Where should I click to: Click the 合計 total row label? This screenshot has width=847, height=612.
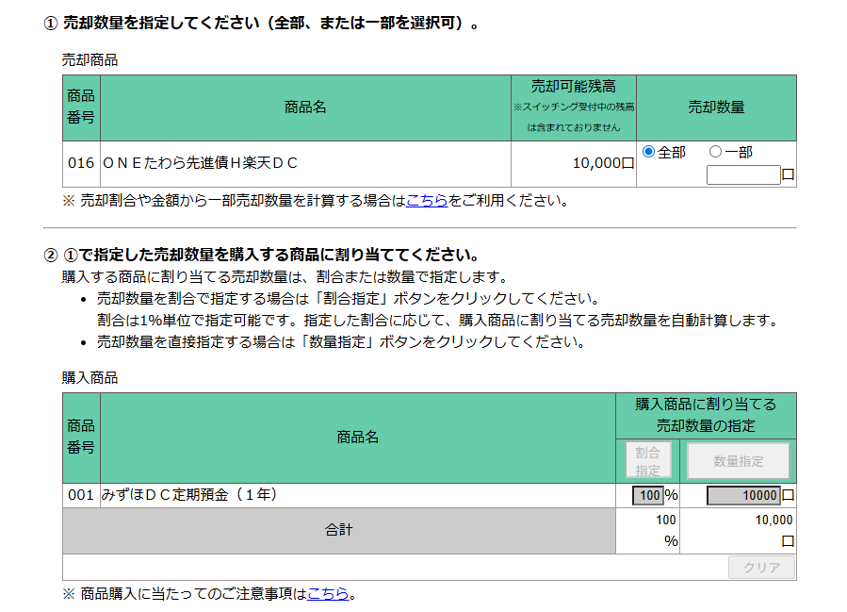[338, 530]
